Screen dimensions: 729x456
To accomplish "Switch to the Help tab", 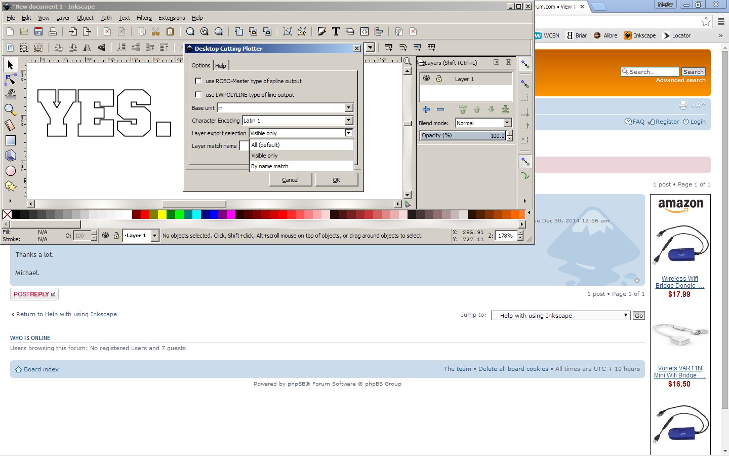I will tap(221, 66).
